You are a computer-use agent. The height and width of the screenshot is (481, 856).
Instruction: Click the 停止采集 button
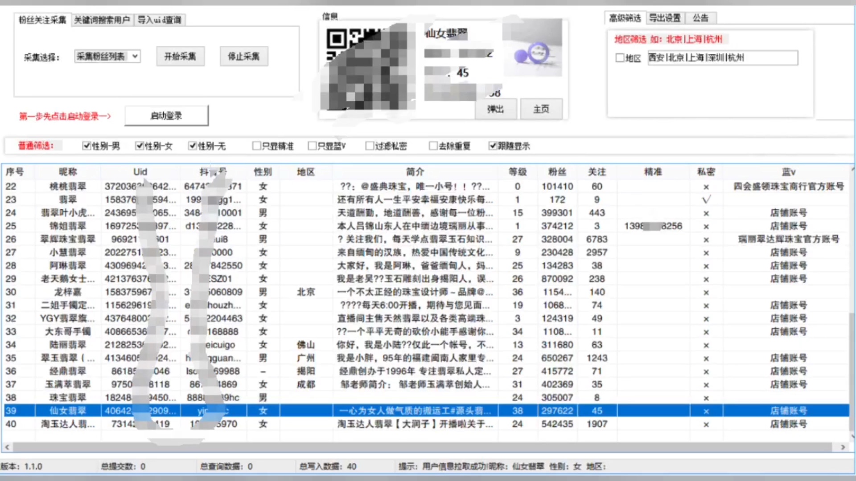tap(243, 56)
